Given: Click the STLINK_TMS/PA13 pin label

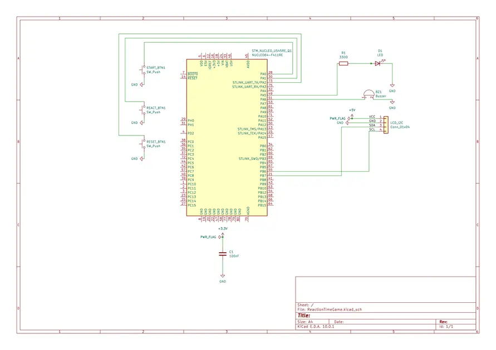Looking at the screenshot, I should 252,129.
